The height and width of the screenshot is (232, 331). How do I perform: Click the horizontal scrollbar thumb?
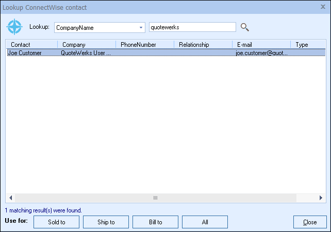tap(155, 198)
